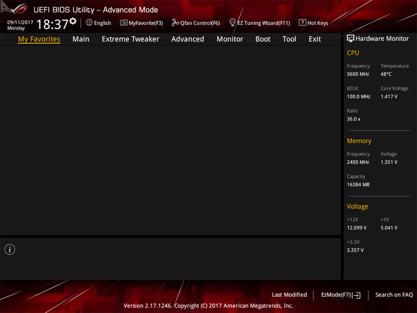The width and height of the screenshot is (417, 313).
Task: Click Ratio value 36.0 x
Action: pyautogui.click(x=353, y=119)
